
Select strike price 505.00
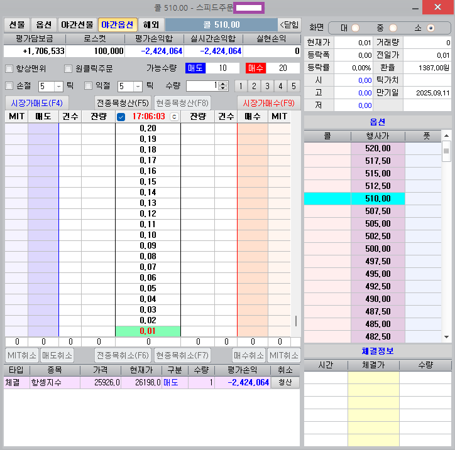[378, 223]
